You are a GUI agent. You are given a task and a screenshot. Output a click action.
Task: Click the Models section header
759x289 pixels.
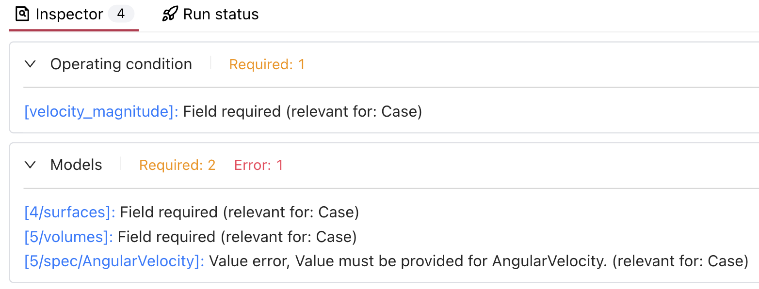pyautogui.click(x=76, y=165)
